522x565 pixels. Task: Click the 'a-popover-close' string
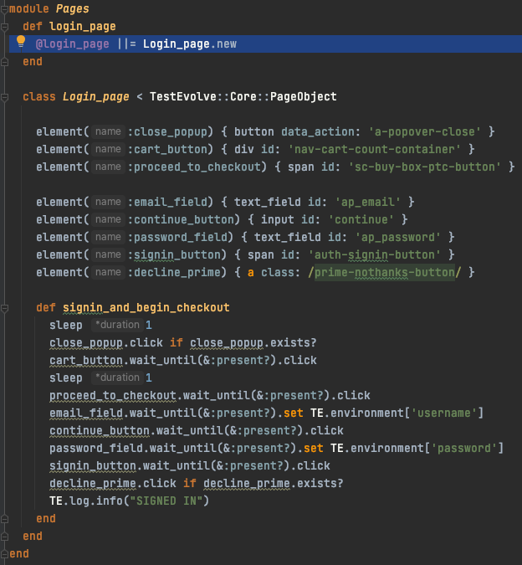pyautogui.click(x=424, y=132)
